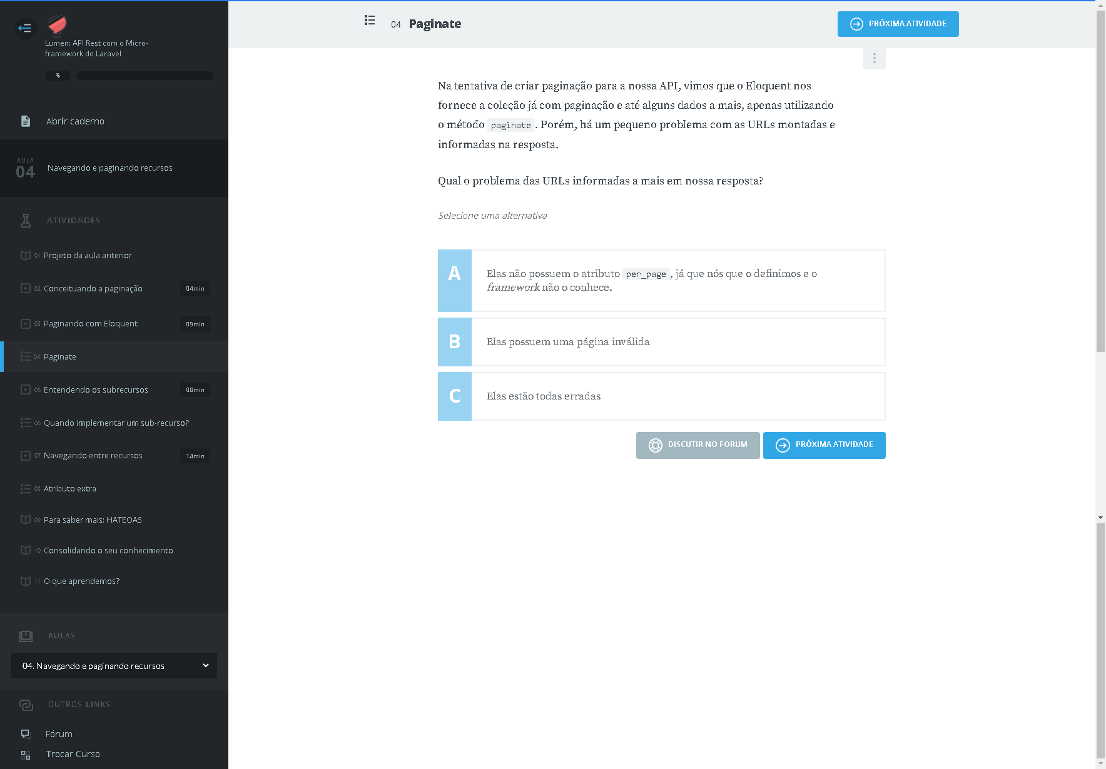Select alternative A about per_page attribute
Viewport: 1106px width, 769px height.
661,281
